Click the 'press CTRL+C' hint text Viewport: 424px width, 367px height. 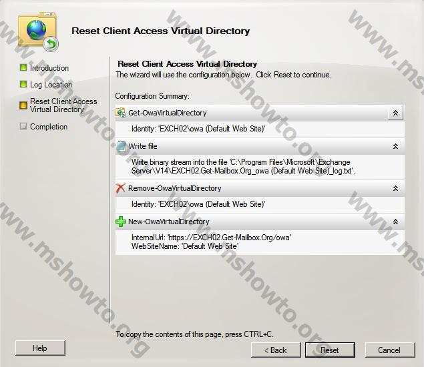point(249,334)
